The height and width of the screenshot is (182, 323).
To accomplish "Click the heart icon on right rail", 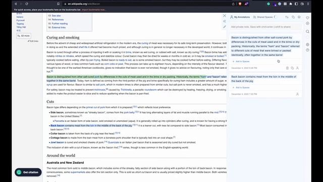I will point(307,18).
